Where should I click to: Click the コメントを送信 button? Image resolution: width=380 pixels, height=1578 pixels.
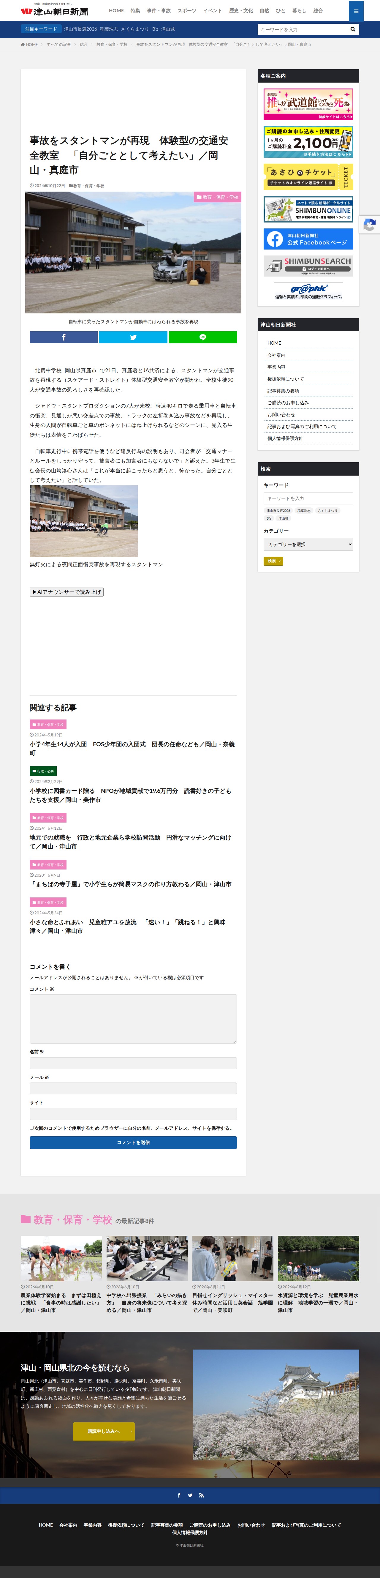click(133, 1143)
